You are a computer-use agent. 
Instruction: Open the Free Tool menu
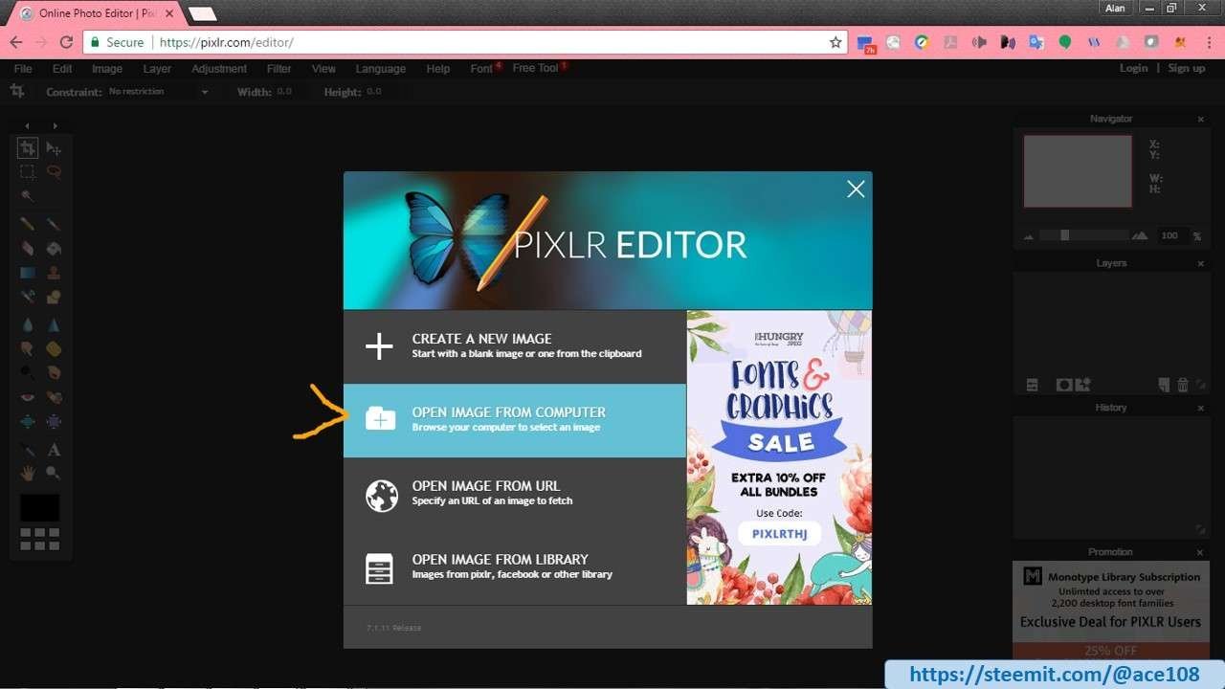click(535, 68)
